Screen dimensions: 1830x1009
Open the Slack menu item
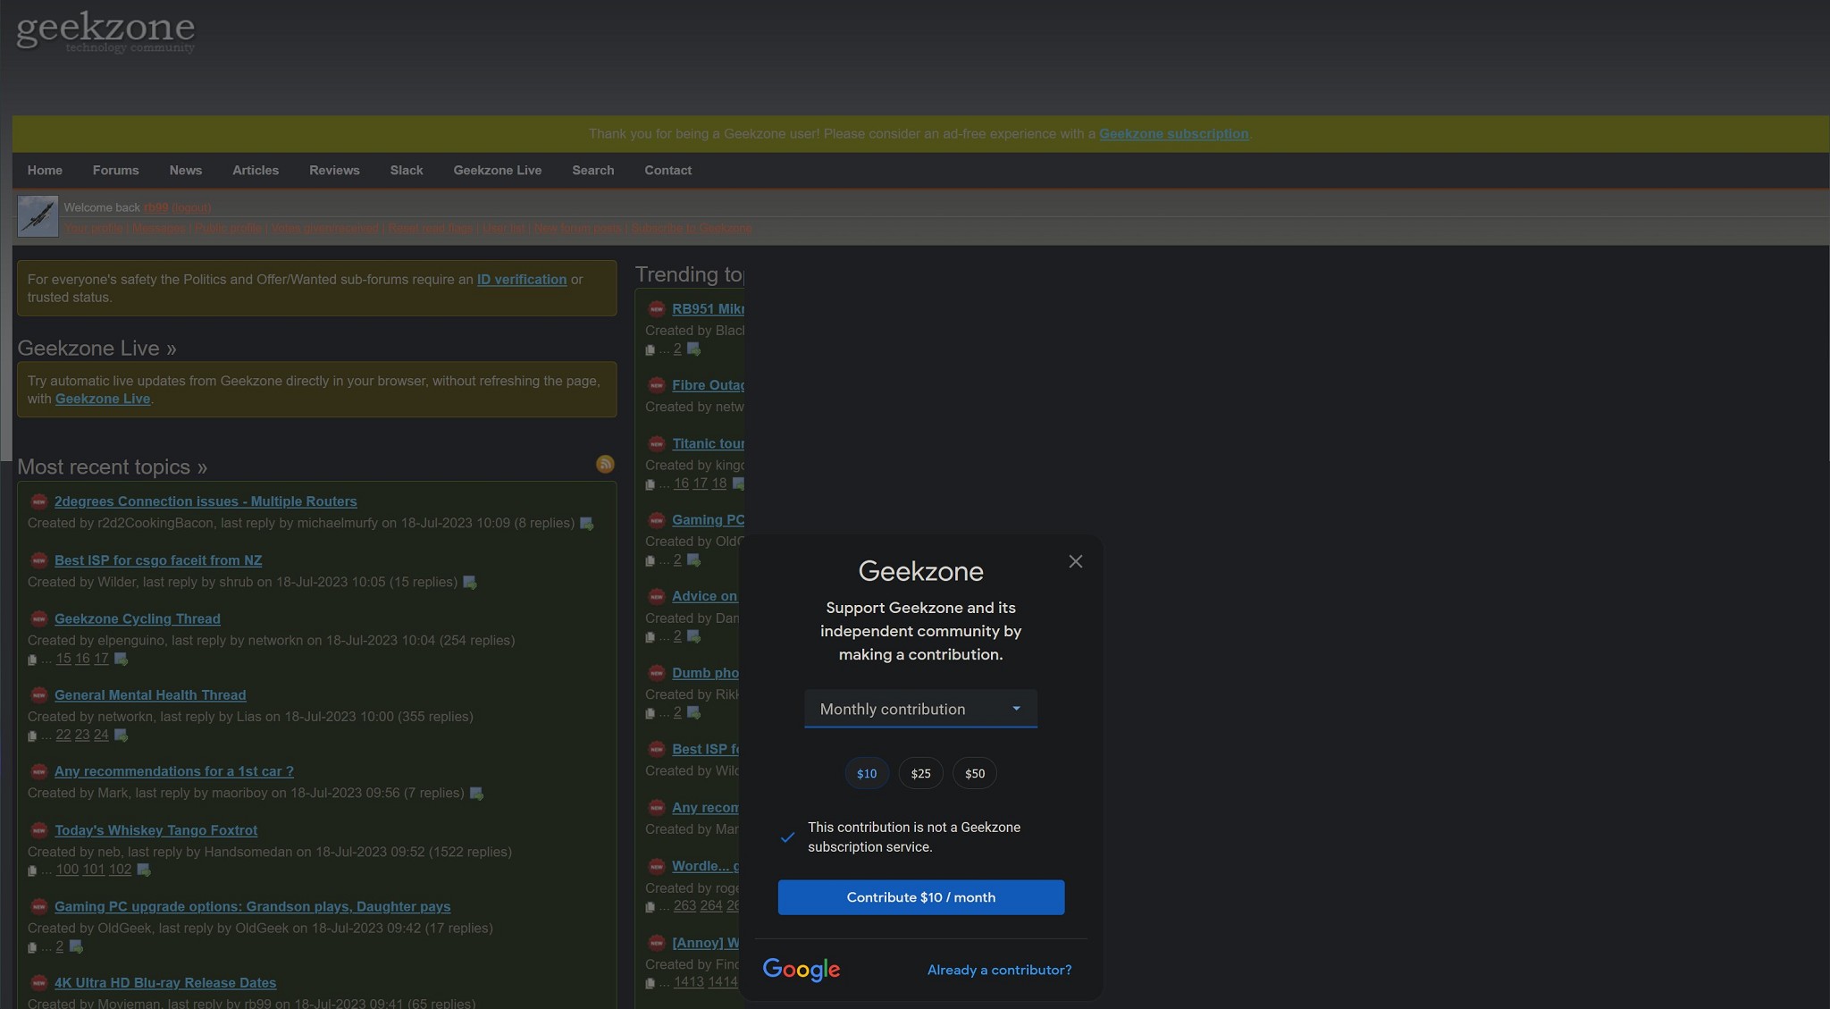coord(407,170)
